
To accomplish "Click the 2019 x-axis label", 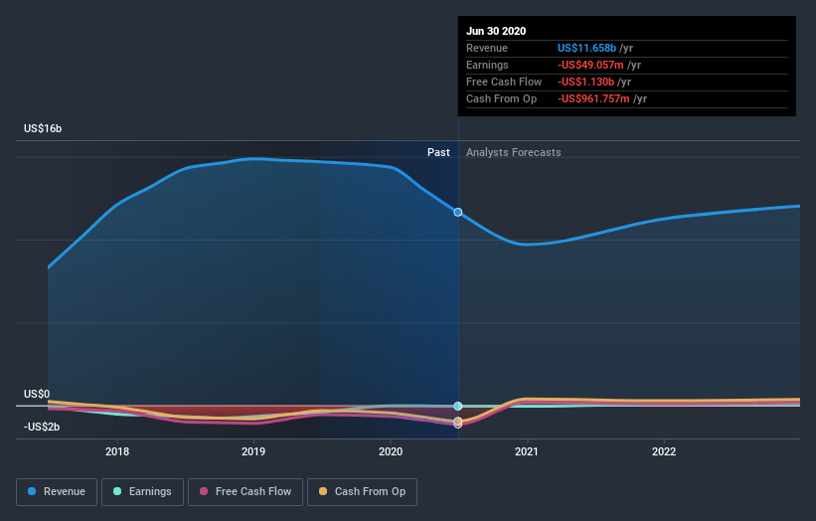I will click(253, 451).
